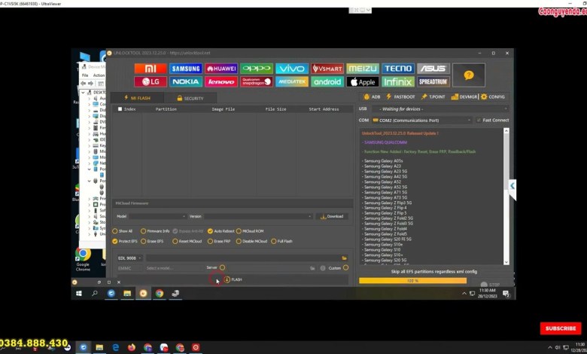The image size is (587, 354).
Task: Open the question mark help tile
Action: tap(469, 75)
